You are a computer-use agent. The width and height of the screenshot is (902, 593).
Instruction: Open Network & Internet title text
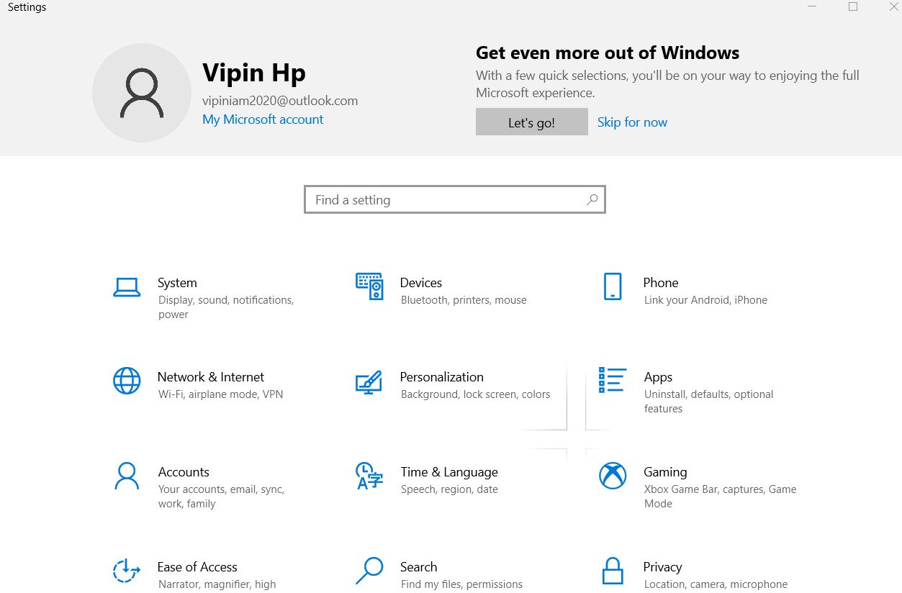[211, 377]
